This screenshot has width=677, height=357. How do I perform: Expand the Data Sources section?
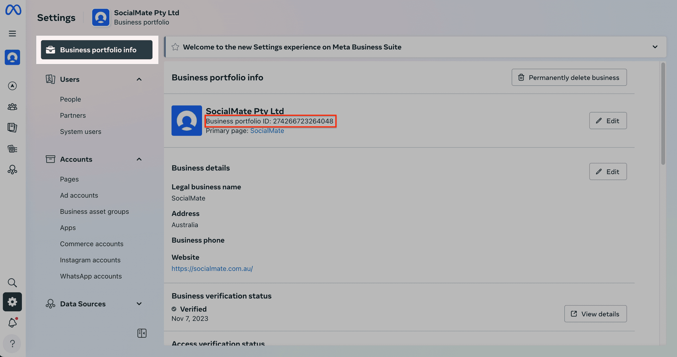tap(139, 303)
